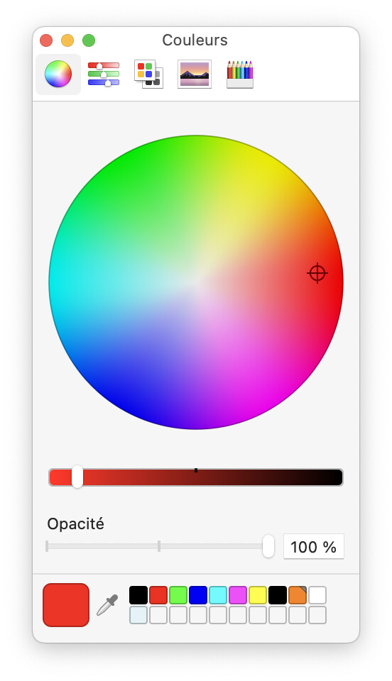Click the opacity percentage field

[x=314, y=546]
